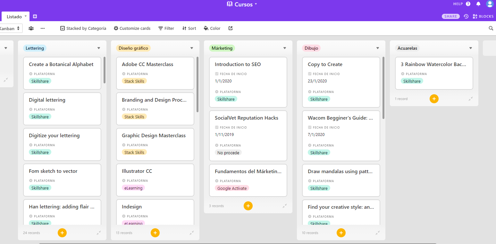Open 3 Rainbow Watercolor card
Image resolution: width=496 pixels, height=244 pixels.
coord(434,73)
